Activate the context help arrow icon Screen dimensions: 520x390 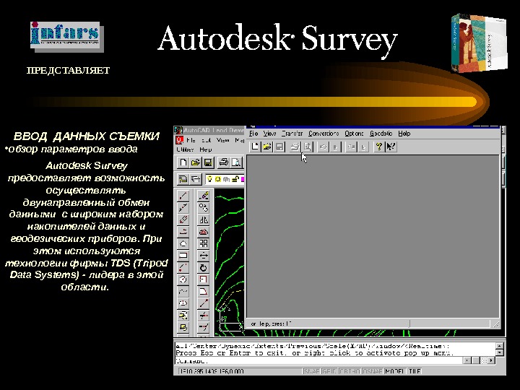391,146
